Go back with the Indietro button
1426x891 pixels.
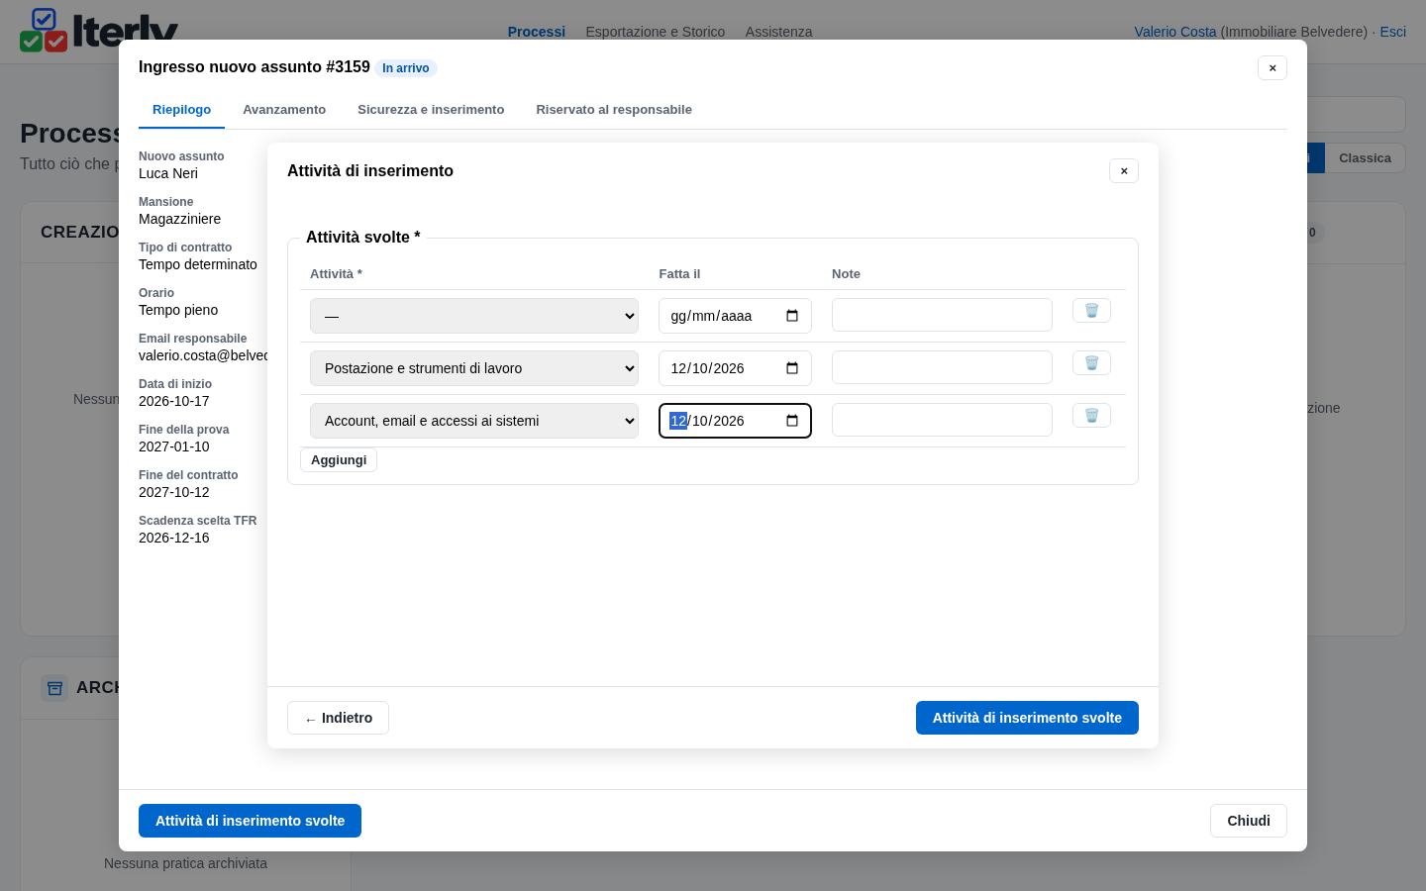click(338, 718)
